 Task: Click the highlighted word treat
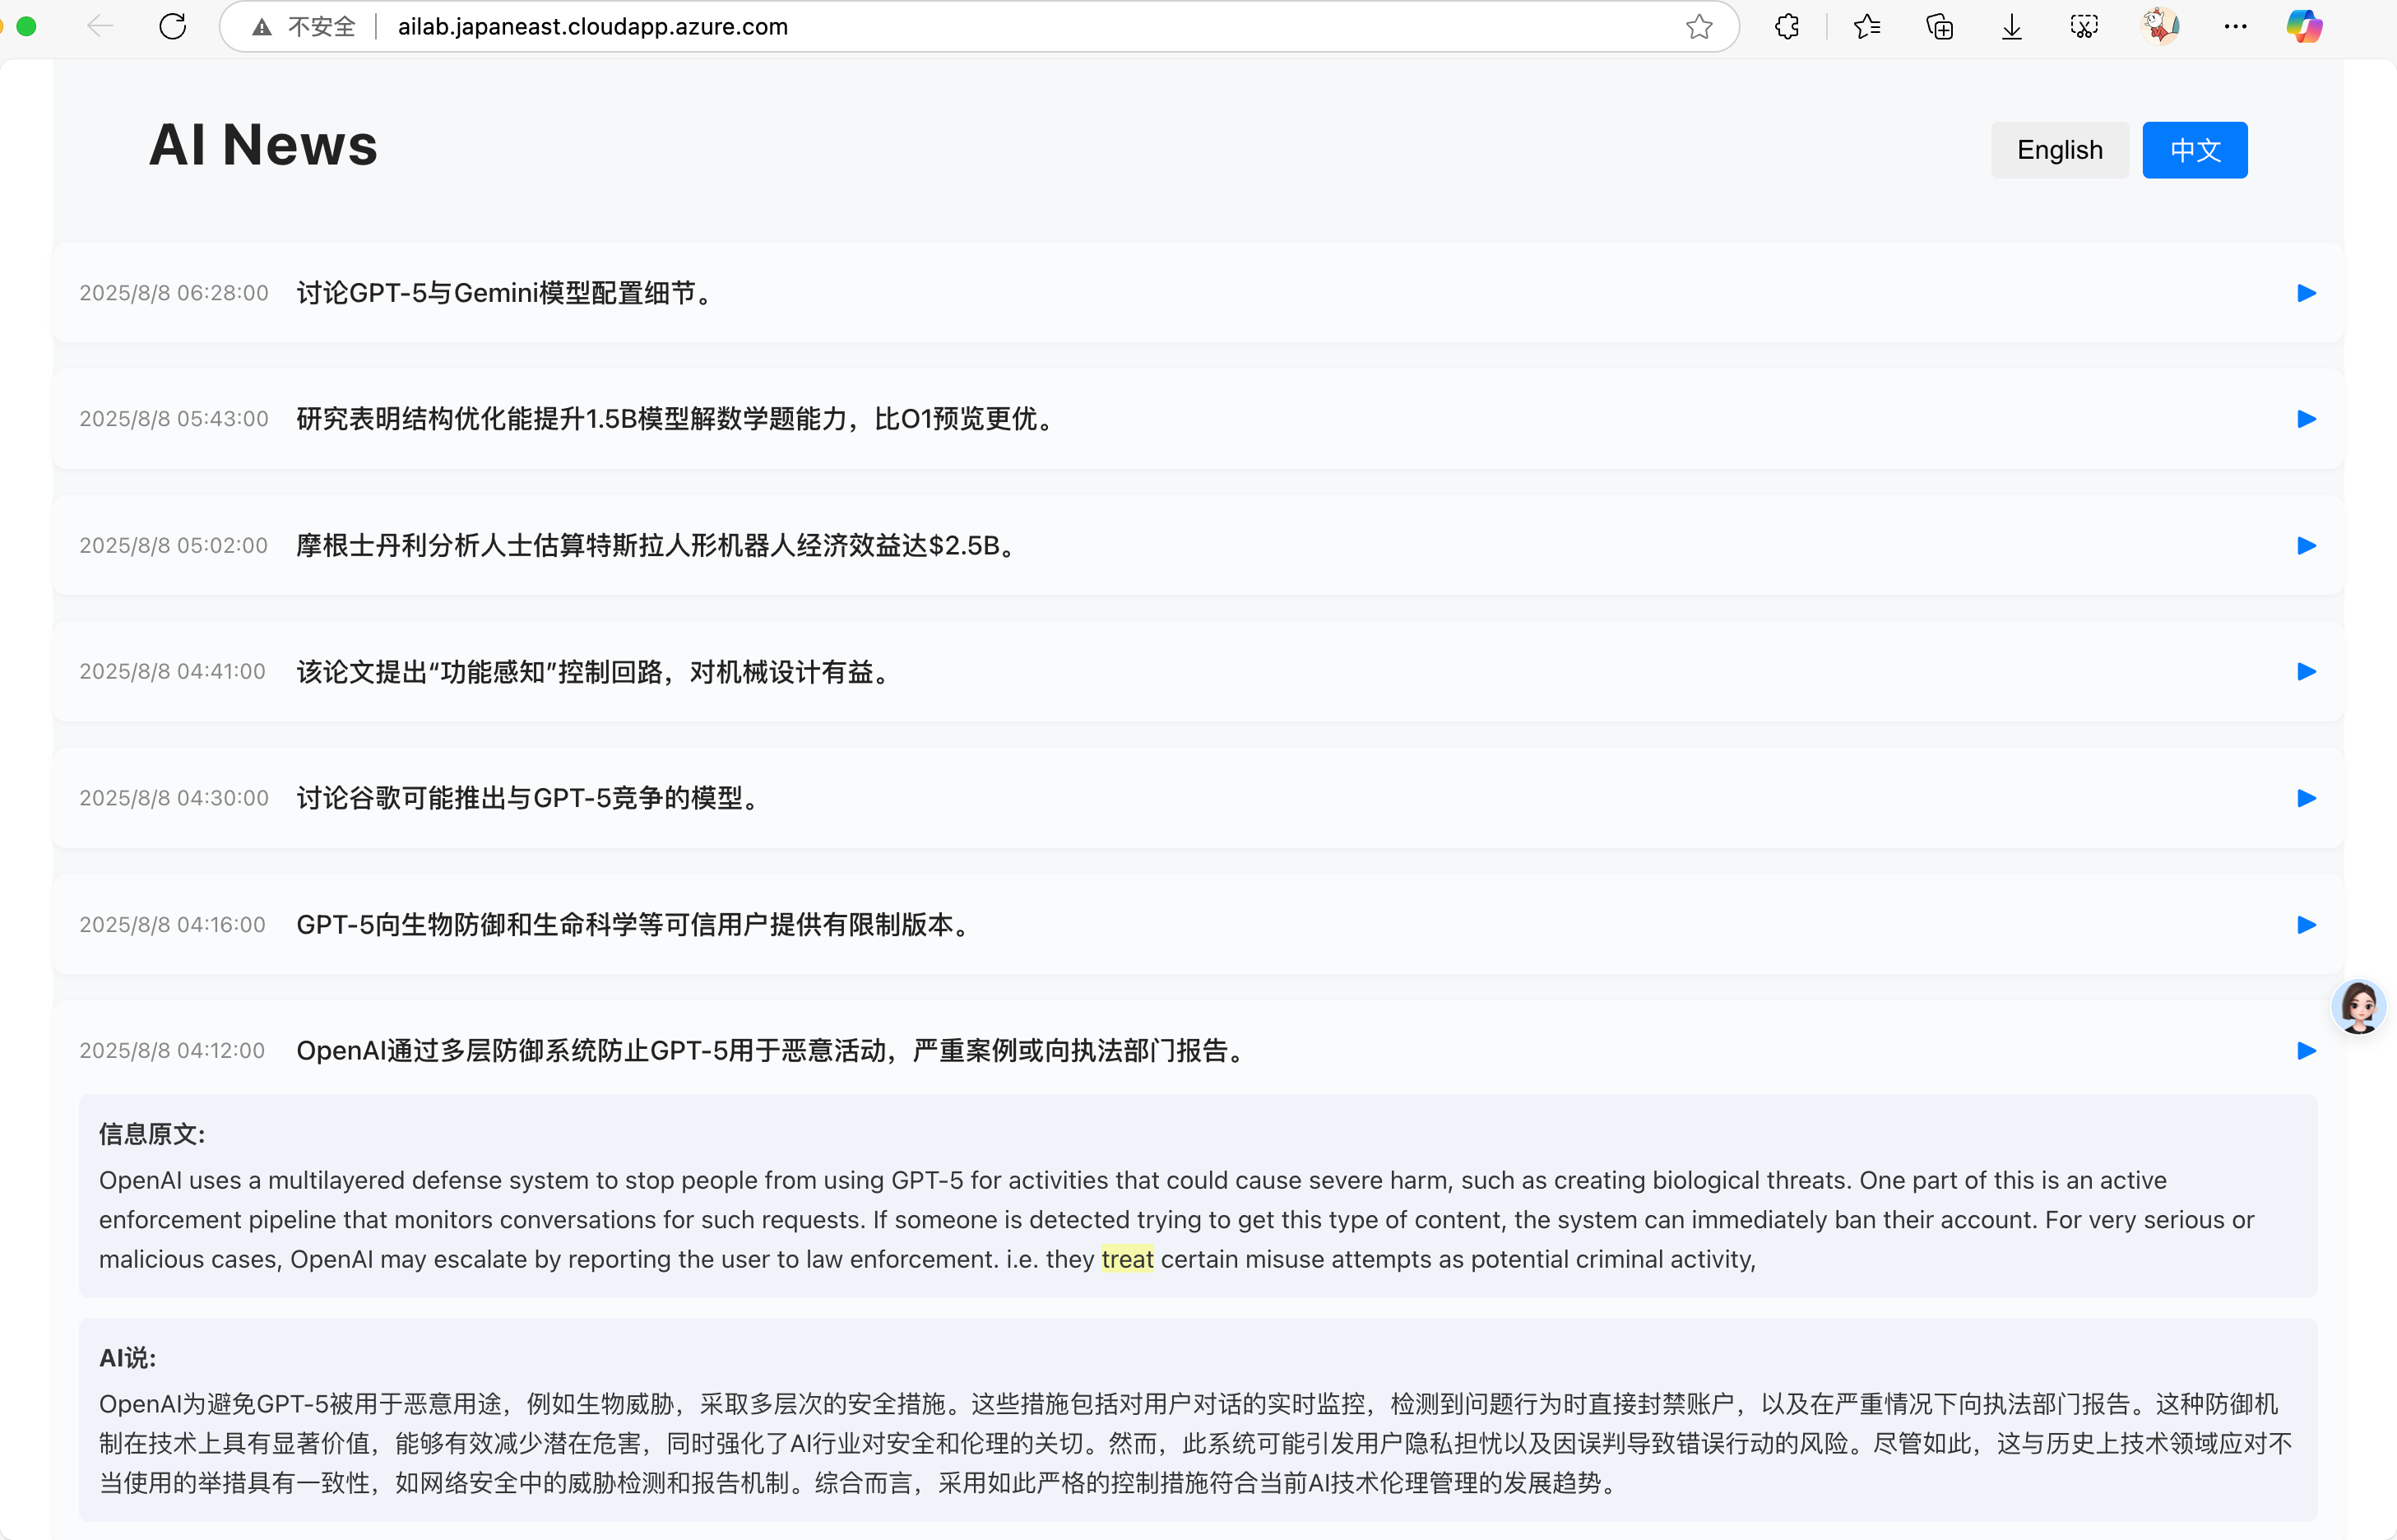coord(1127,1259)
